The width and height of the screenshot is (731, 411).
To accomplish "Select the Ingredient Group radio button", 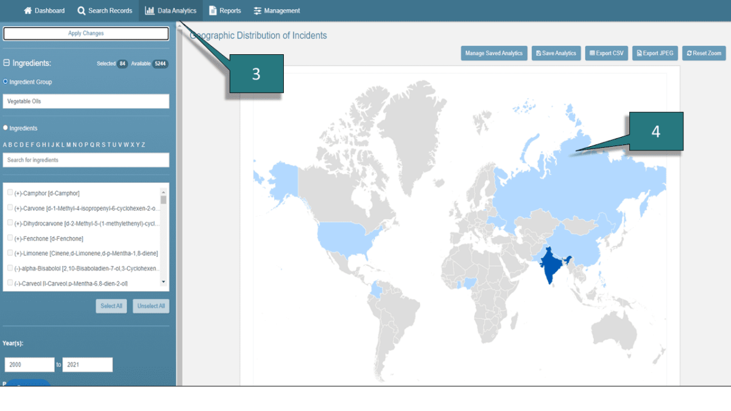I will pyautogui.click(x=5, y=81).
